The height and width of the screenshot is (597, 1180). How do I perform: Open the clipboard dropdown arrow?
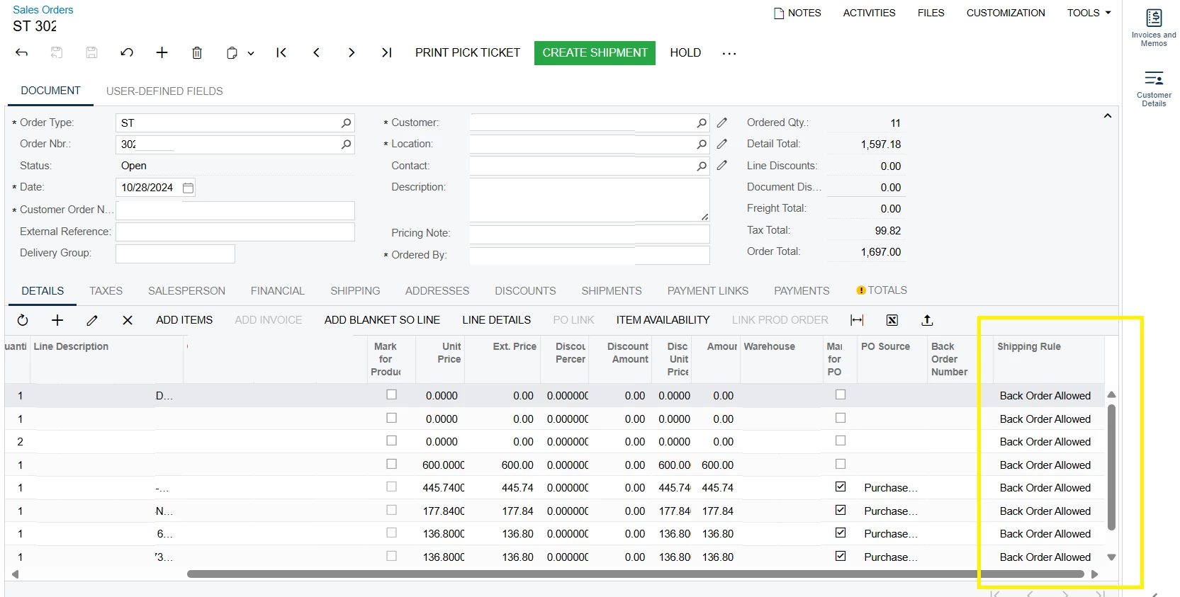point(251,53)
